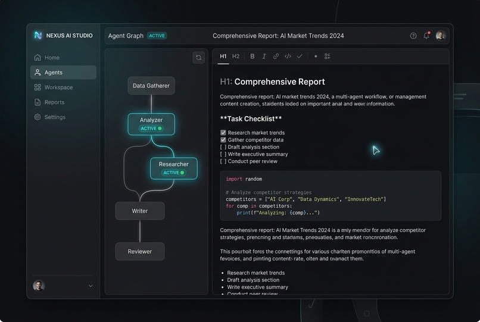Click the Reports document icon
This screenshot has height=322, width=480.
click(38, 102)
